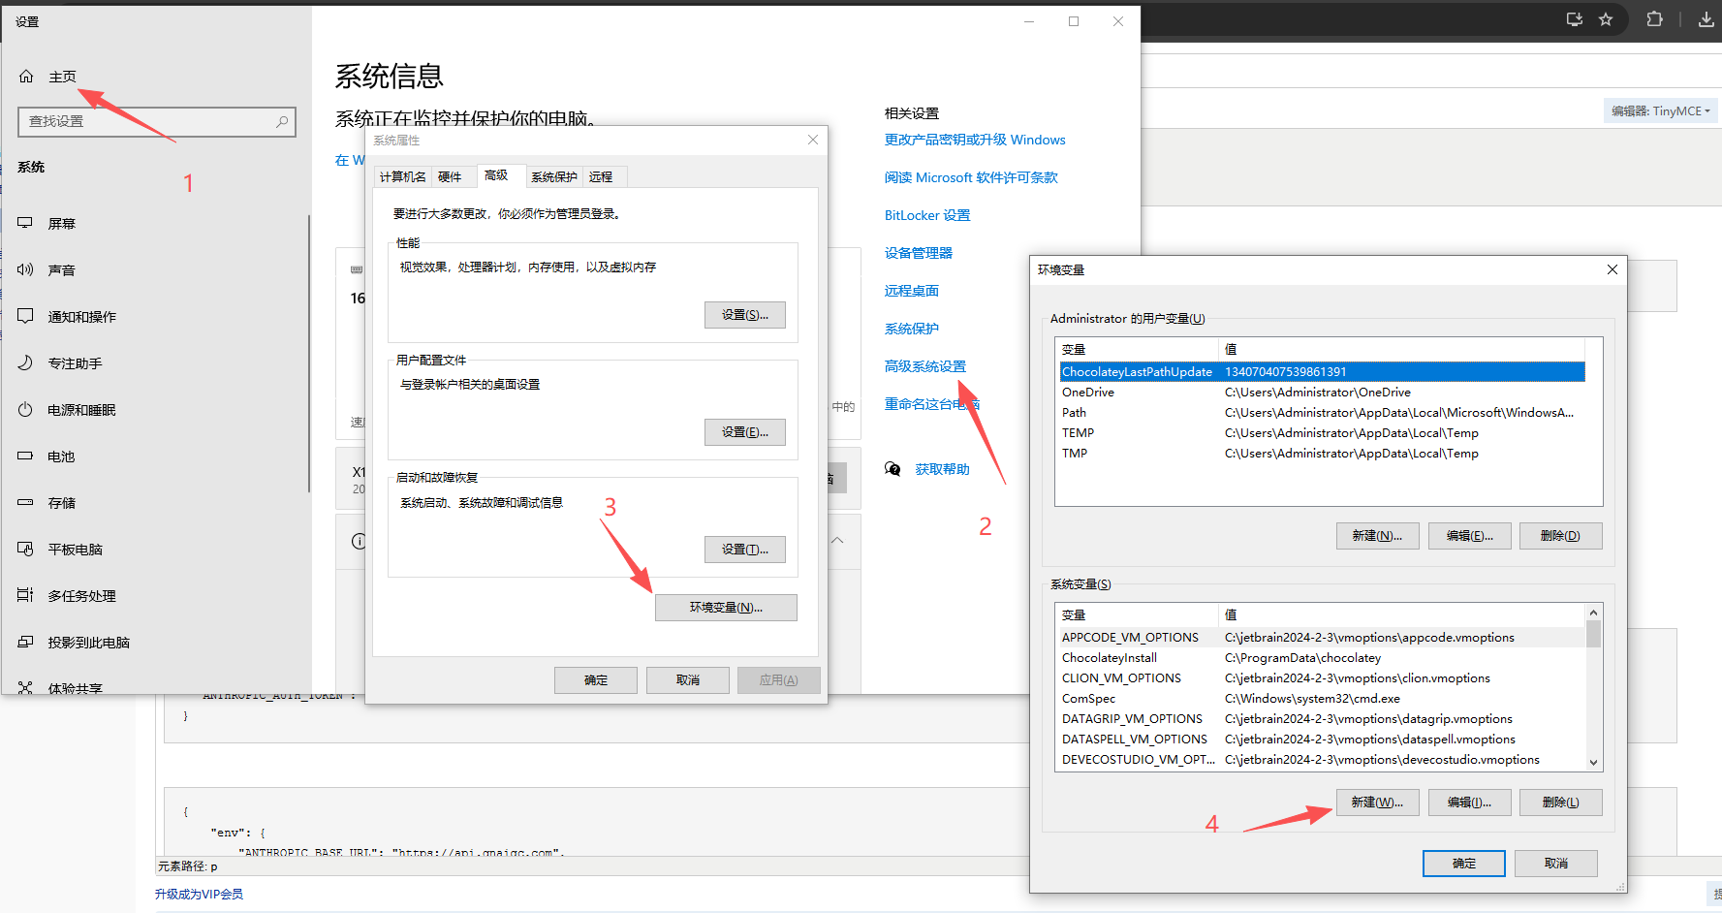Open BitLocker 设置 link
This screenshot has height=913, width=1722.
tap(927, 215)
